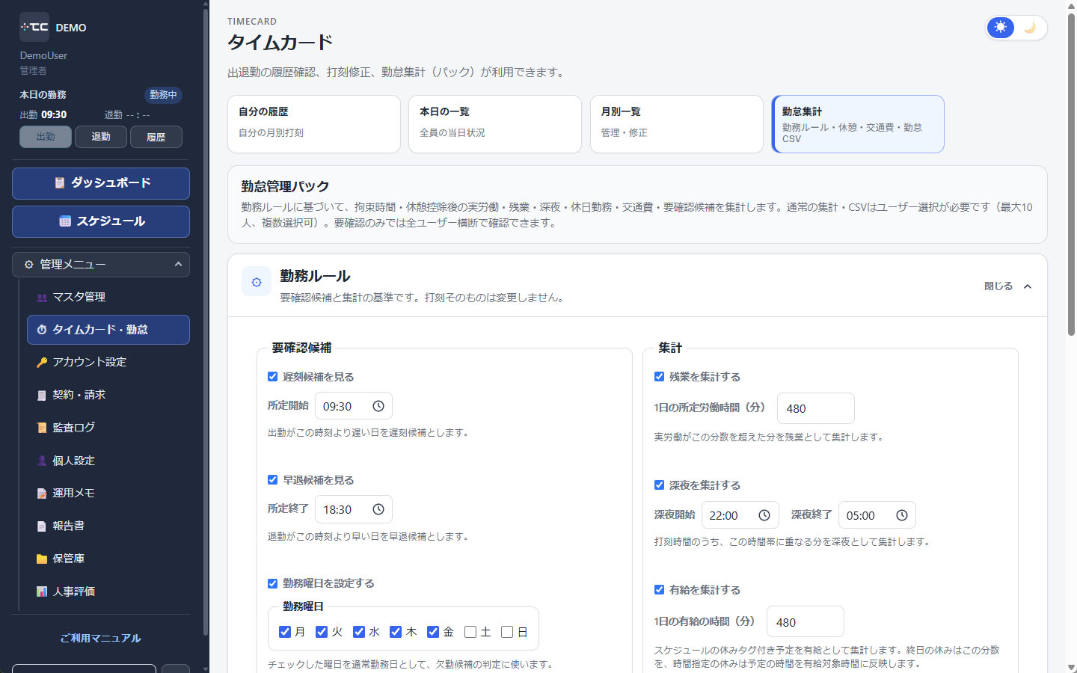Check the 日 weekday checkbox
Viewport: 1077px width, 673px height.
[507, 632]
